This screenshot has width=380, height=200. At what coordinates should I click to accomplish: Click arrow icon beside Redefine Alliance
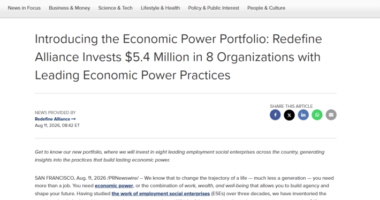tap(73, 119)
